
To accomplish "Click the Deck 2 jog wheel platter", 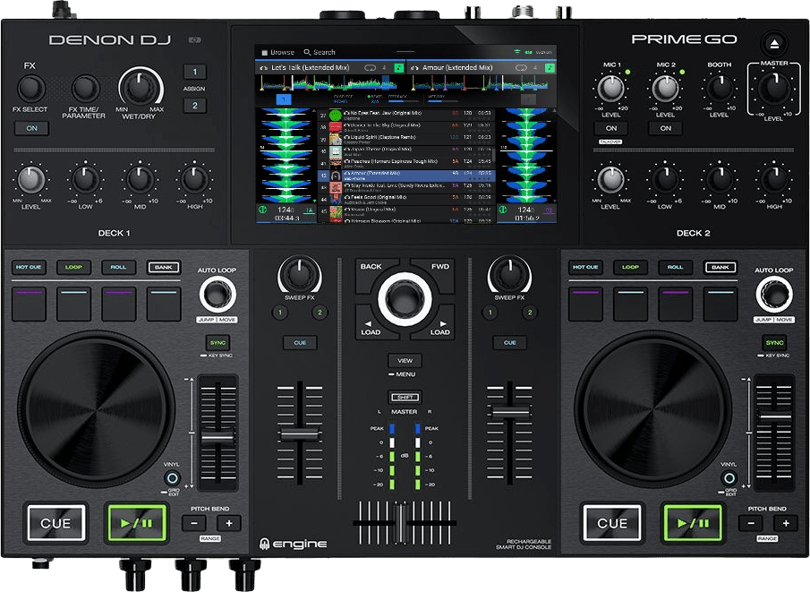I will coord(653,409).
